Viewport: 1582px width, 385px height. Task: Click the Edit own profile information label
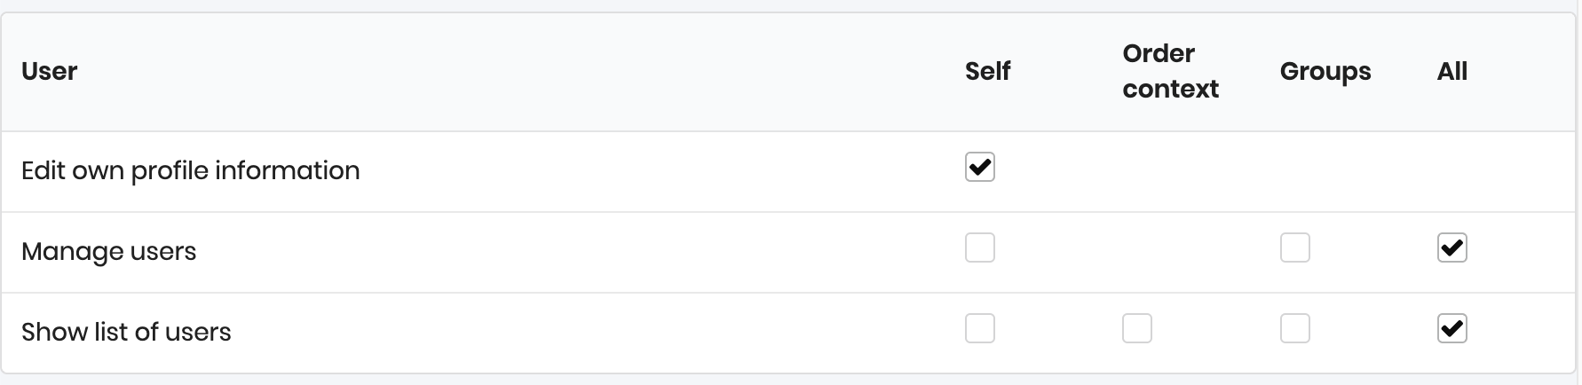pyautogui.click(x=191, y=170)
